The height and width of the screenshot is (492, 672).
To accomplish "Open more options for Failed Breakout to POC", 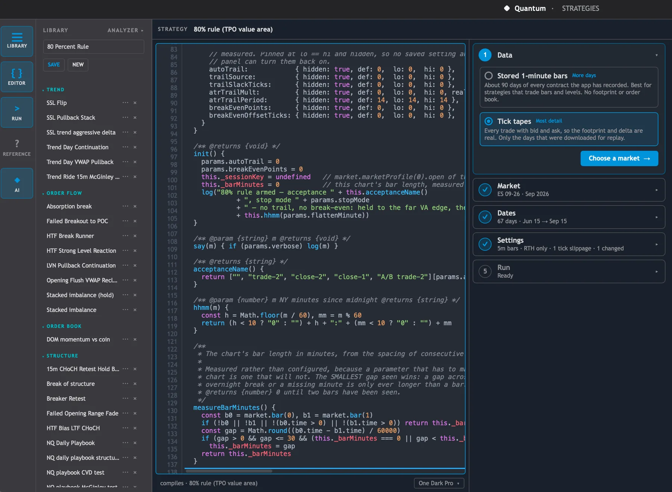I will [125, 221].
